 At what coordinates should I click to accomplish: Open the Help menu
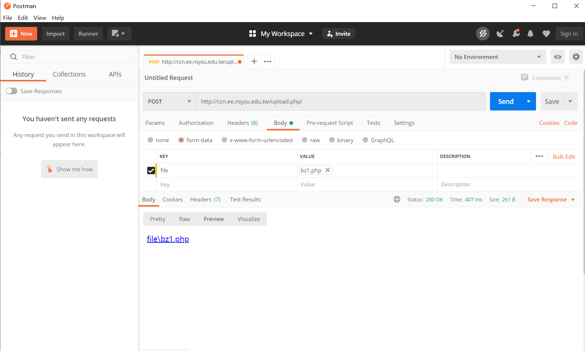(58, 18)
